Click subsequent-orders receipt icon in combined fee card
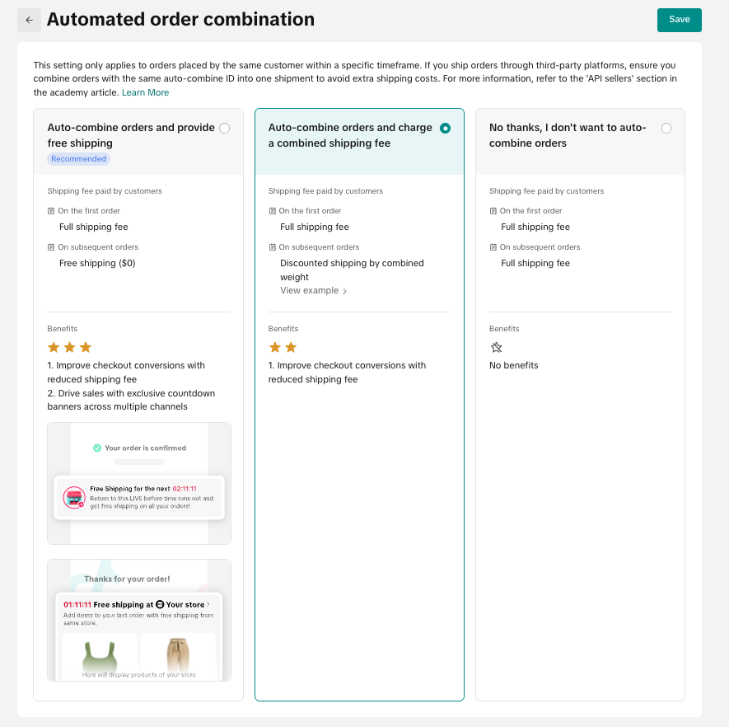 [x=272, y=247]
